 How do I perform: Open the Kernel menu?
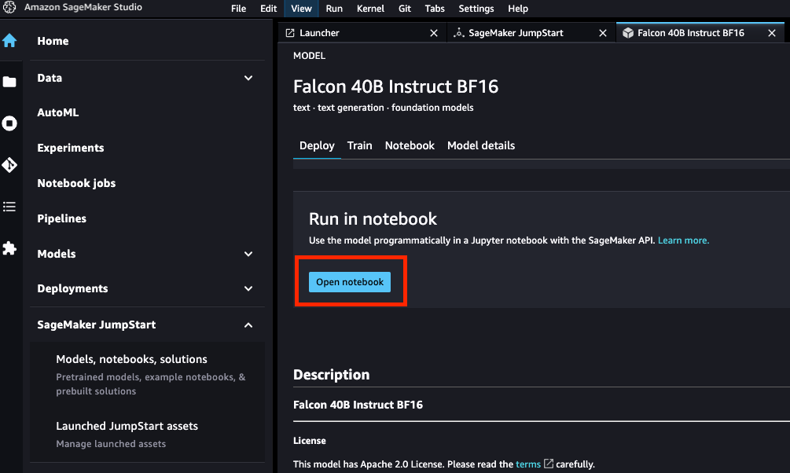click(x=370, y=9)
